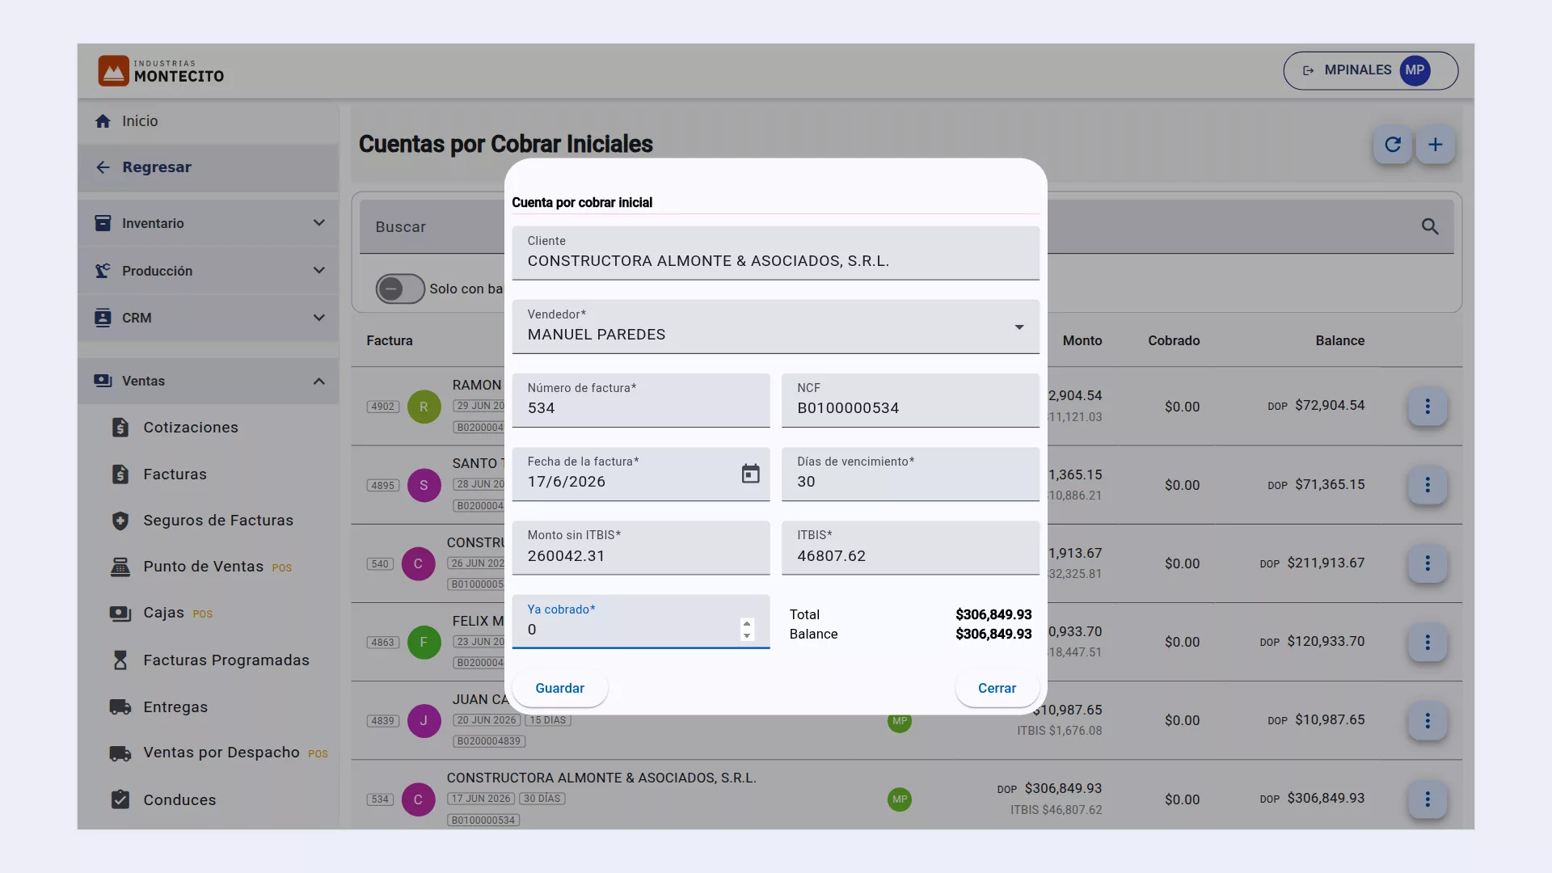Image resolution: width=1552 pixels, height=873 pixels.
Task: Open the calendar picker for Fecha de la factura
Action: coord(750,474)
